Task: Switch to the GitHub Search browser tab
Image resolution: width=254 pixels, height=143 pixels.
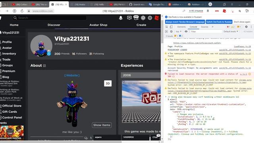Action: [137, 4]
